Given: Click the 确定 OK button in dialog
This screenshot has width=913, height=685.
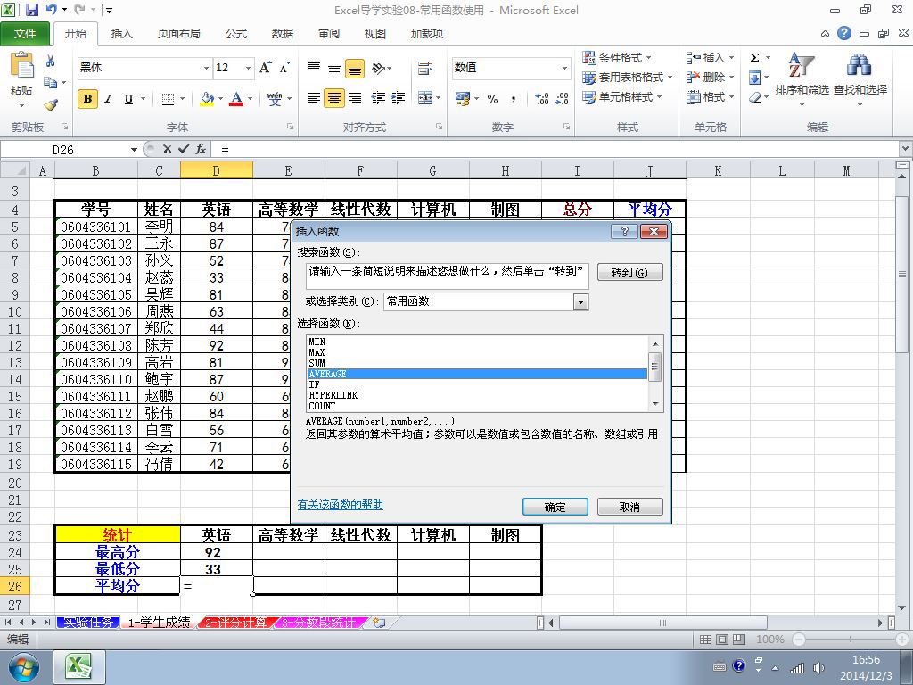Looking at the screenshot, I should [x=555, y=507].
